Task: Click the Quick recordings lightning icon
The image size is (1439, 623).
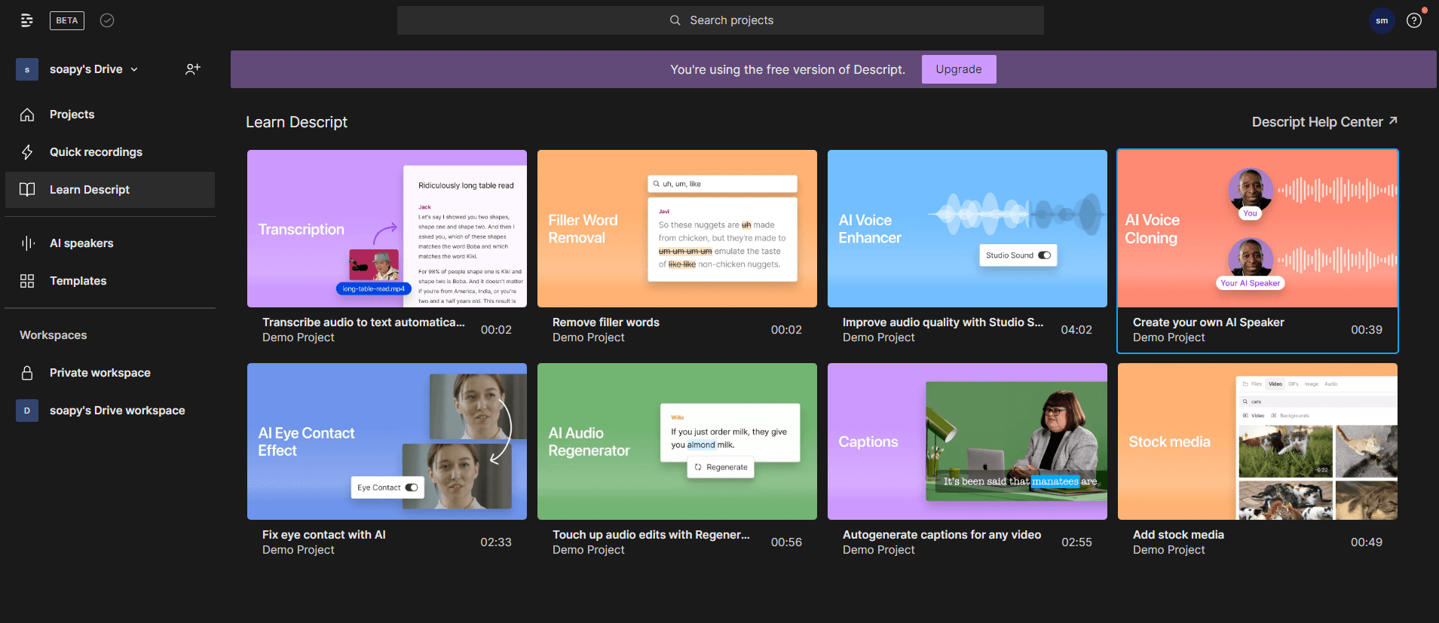Action: pos(27,152)
